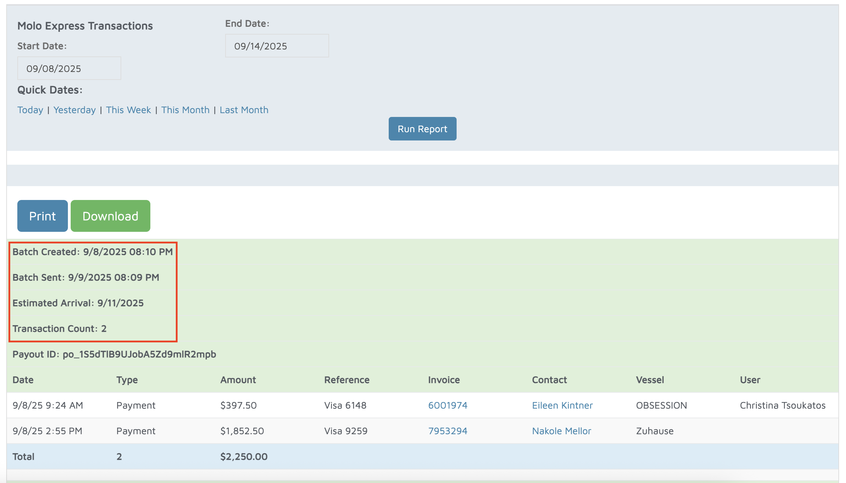
Task: Click the Date column header
Action: [x=23, y=380]
